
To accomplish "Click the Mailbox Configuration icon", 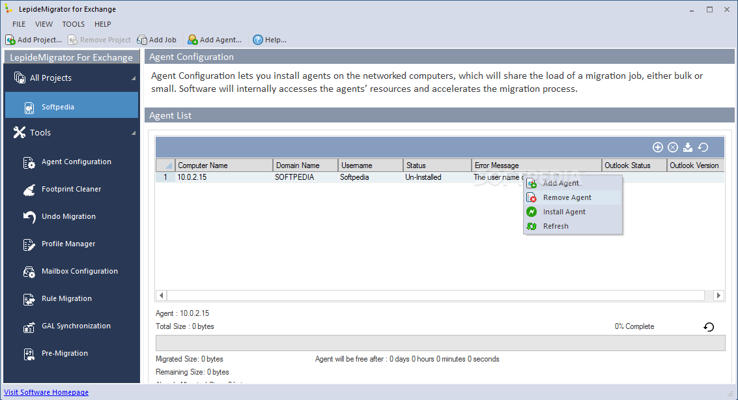I will click(x=29, y=272).
